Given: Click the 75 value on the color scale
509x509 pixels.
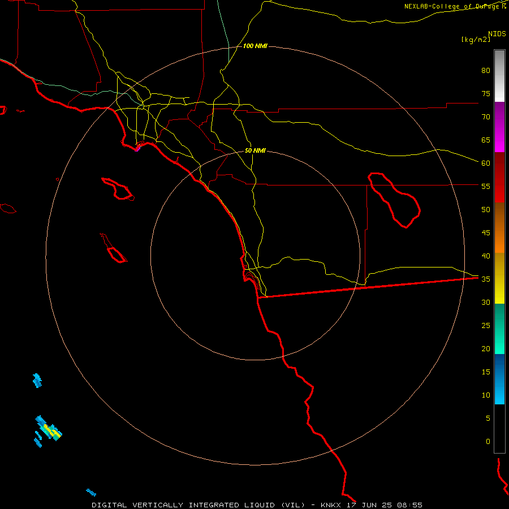Looking at the screenshot, I should 486,93.
